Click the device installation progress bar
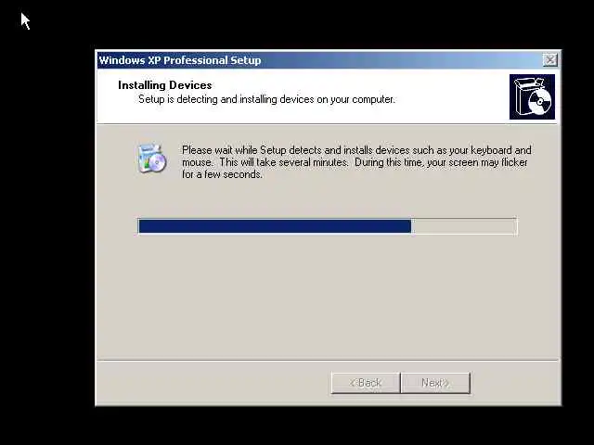The image size is (594, 445). coord(328,226)
